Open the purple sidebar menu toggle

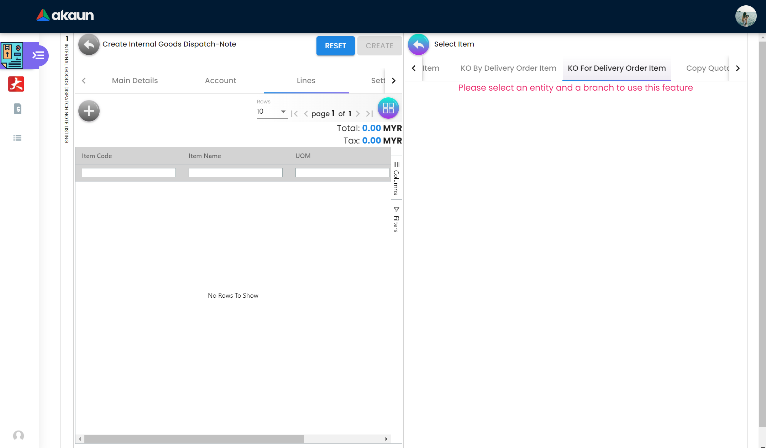pos(38,55)
